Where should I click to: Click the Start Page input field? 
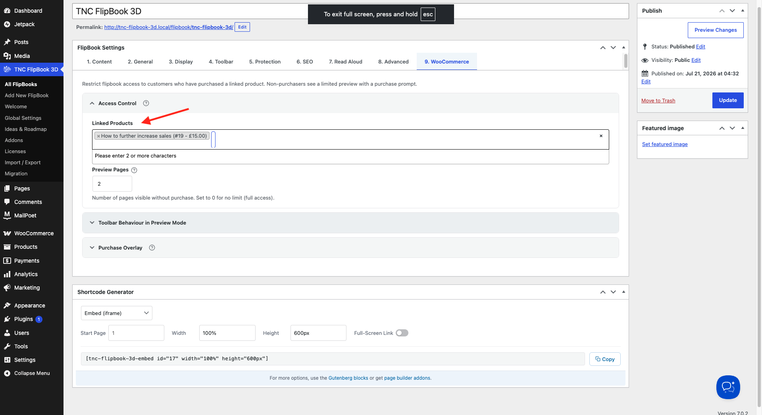[137, 333]
